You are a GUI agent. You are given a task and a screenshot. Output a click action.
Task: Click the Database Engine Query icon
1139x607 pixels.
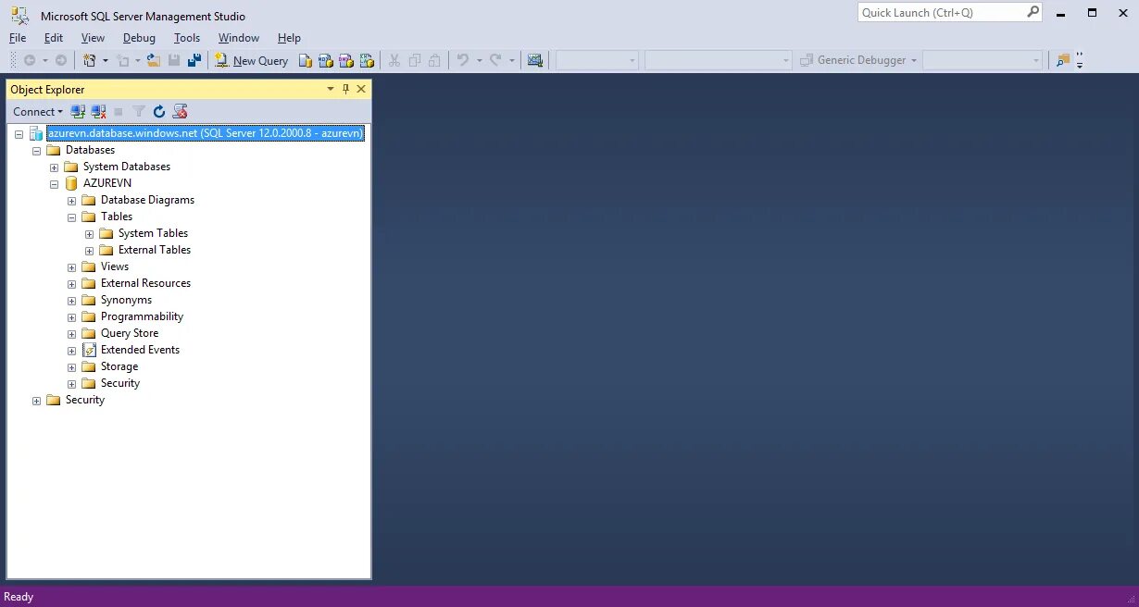[305, 60]
